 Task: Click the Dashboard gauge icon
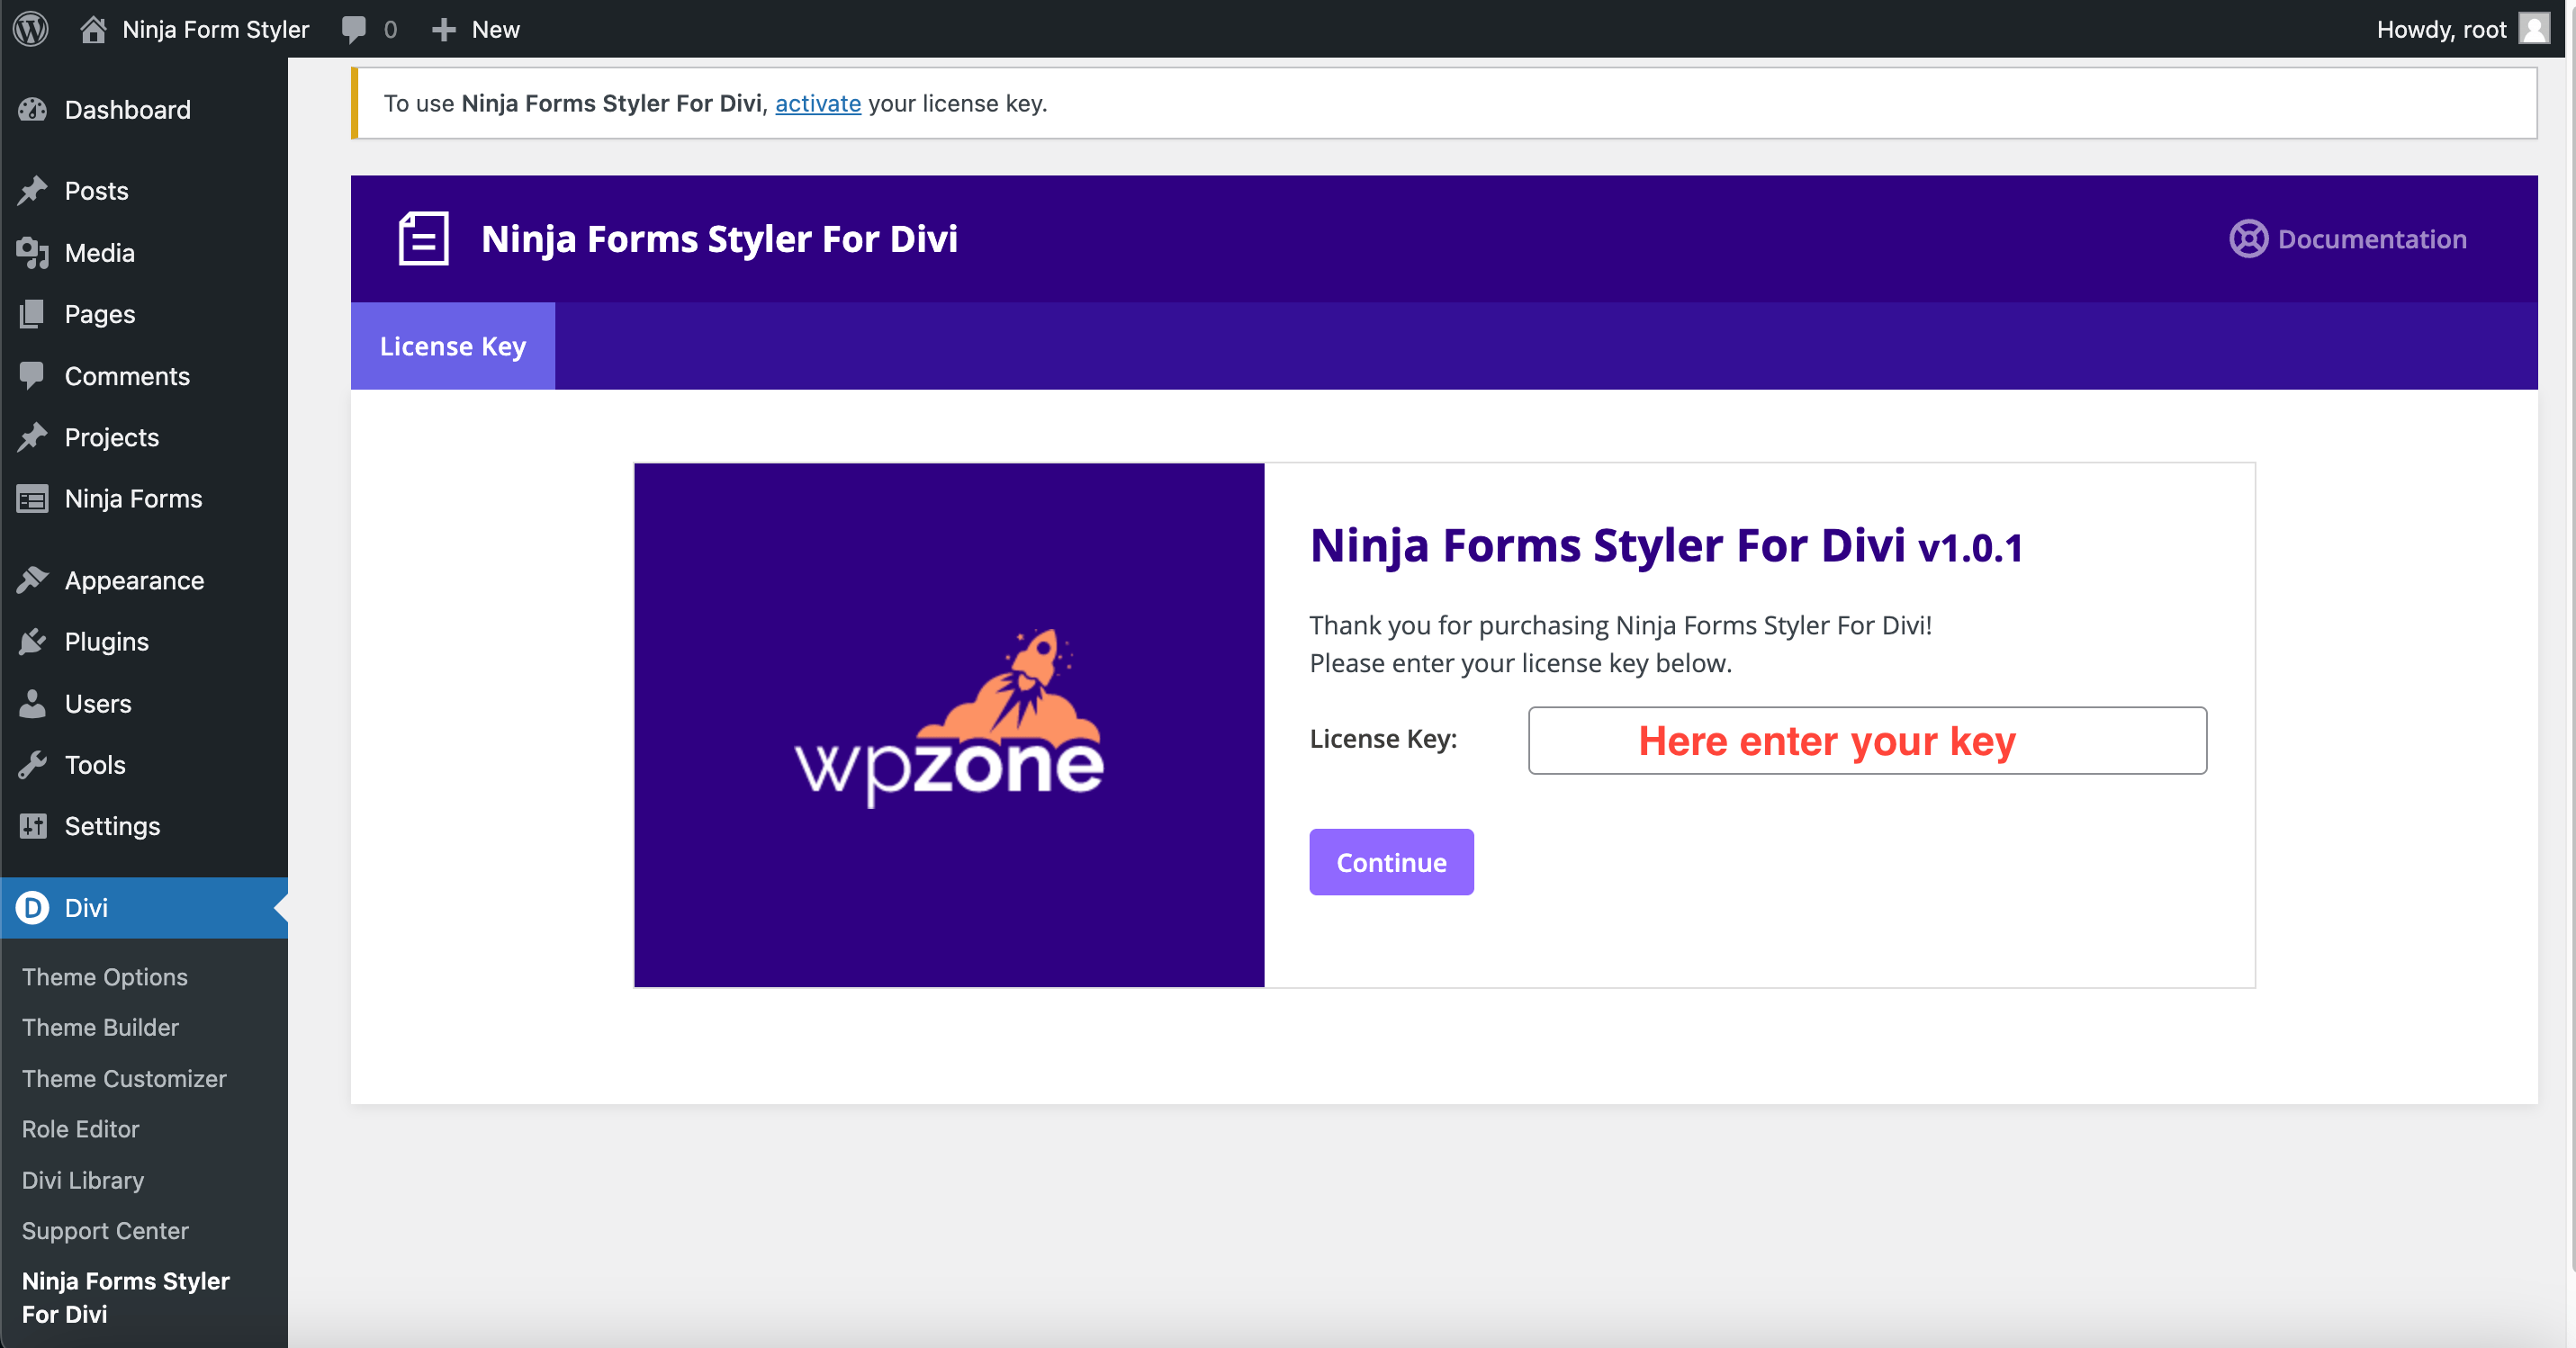[33, 110]
